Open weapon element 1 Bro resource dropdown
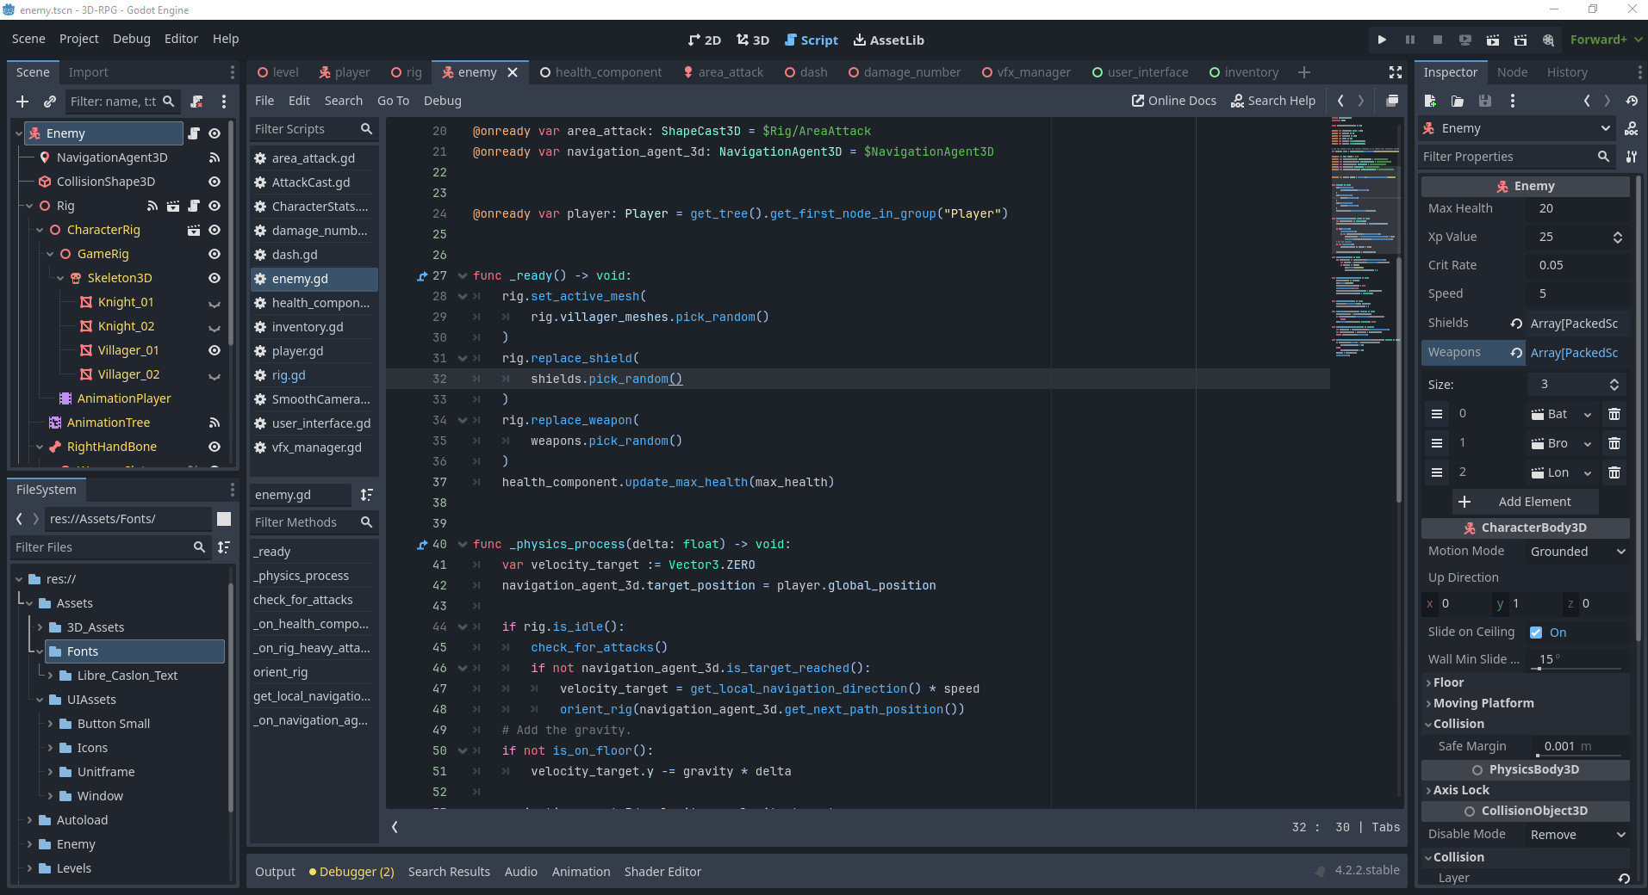The image size is (1648, 895). coord(1588,444)
